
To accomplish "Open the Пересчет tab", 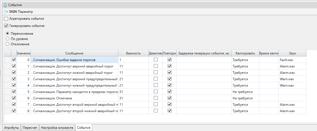I will (x=30, y=128).
